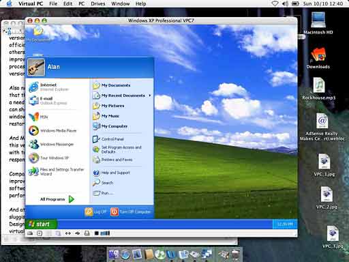349x262 pixels.
Task: Open the Apple menu
Action: coord(9,3)
